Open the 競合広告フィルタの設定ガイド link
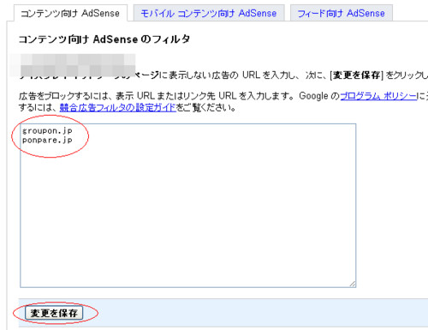Viewport: 428px width, 330px height. (118, 108)
